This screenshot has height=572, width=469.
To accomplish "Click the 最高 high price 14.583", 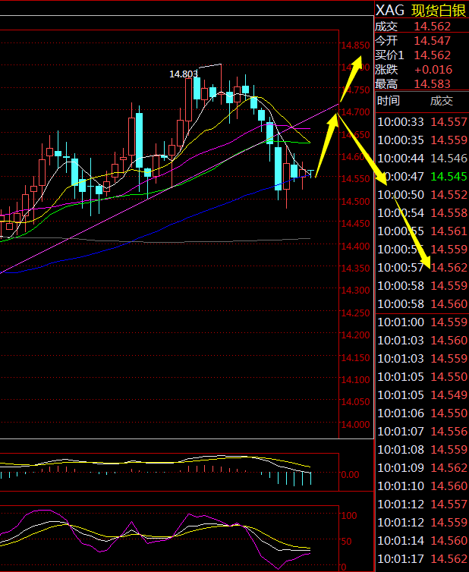I will click(432, 84).
